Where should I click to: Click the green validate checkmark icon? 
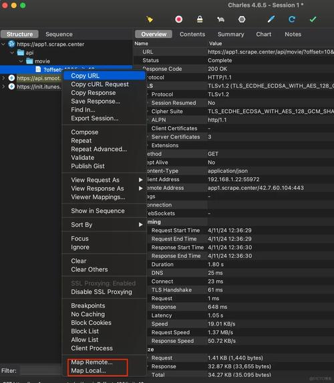pyautogui.click(x=313, y=19)
